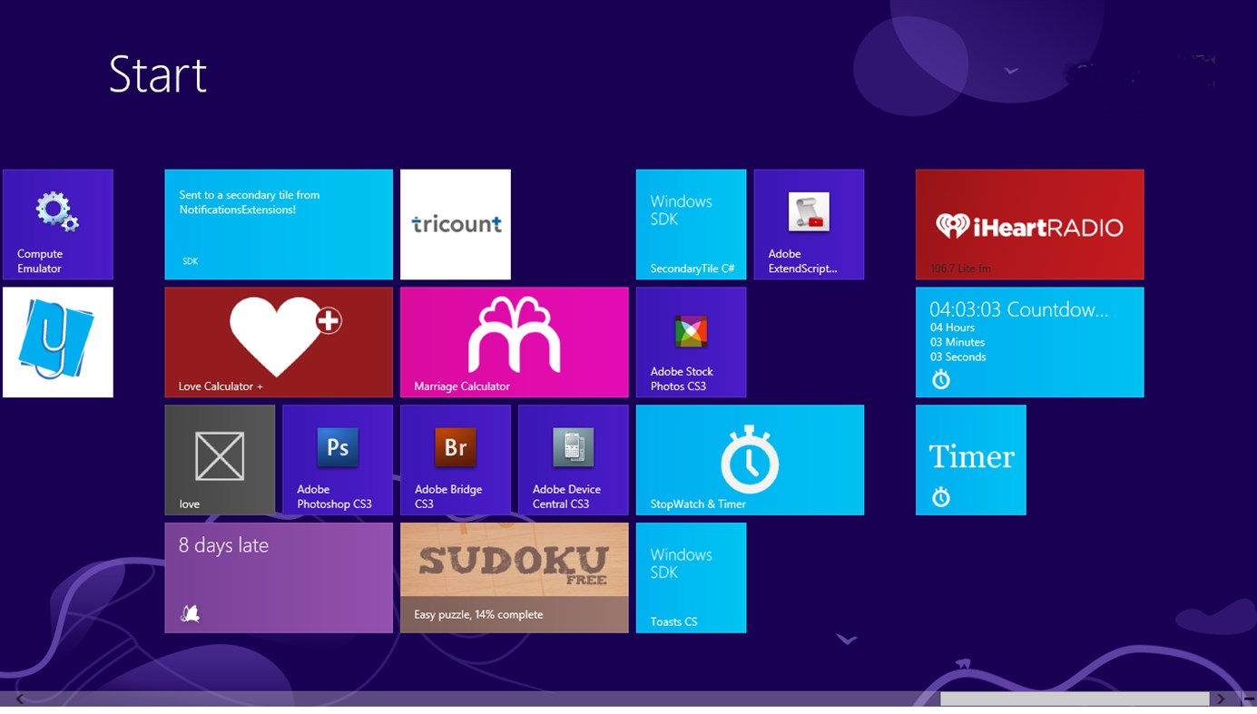
Task: Launch Adobe ExtendScript Toolkit
Action: pos(808,223)
